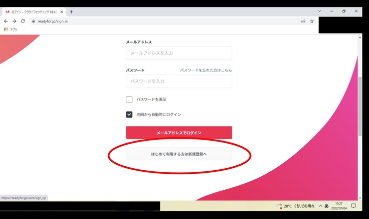Click the はじめて利用する方は新規登録へ button
The width and height of the screenshot is (369, 219).
(179, 154)
